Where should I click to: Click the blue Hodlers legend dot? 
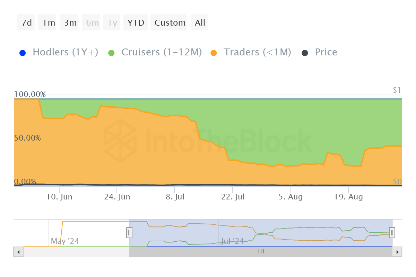[x=23, y=53]
